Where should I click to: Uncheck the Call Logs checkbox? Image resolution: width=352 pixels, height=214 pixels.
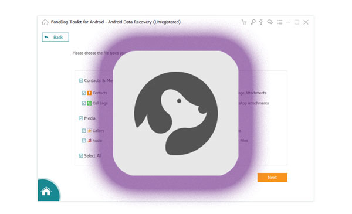(84, 103)
